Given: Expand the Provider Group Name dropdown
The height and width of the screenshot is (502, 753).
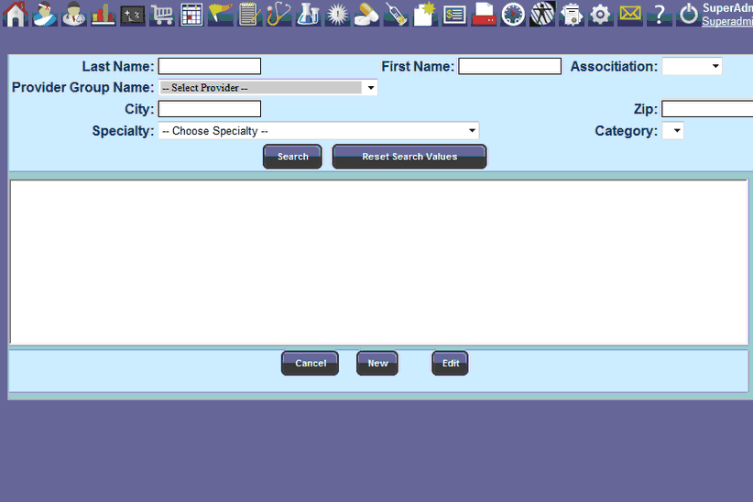Looking at the screenshot, I should pos(268,88).
